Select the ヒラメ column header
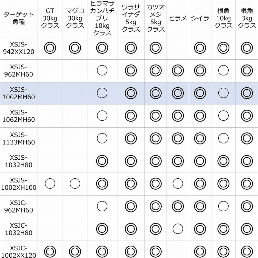 point(178,18)
